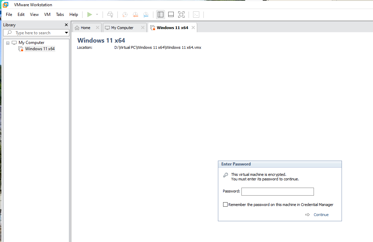Click the Continue link
The width and height of the screenshot is (373, 242).
[x=321, y=215]
